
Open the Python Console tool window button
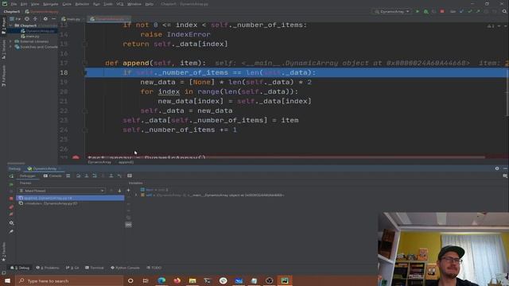(x=125, y=268)
